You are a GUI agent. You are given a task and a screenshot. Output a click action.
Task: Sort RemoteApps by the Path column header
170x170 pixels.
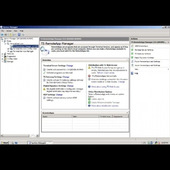(86, 117)
